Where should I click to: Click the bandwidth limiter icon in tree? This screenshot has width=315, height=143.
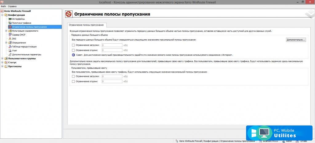coord(10,27)
